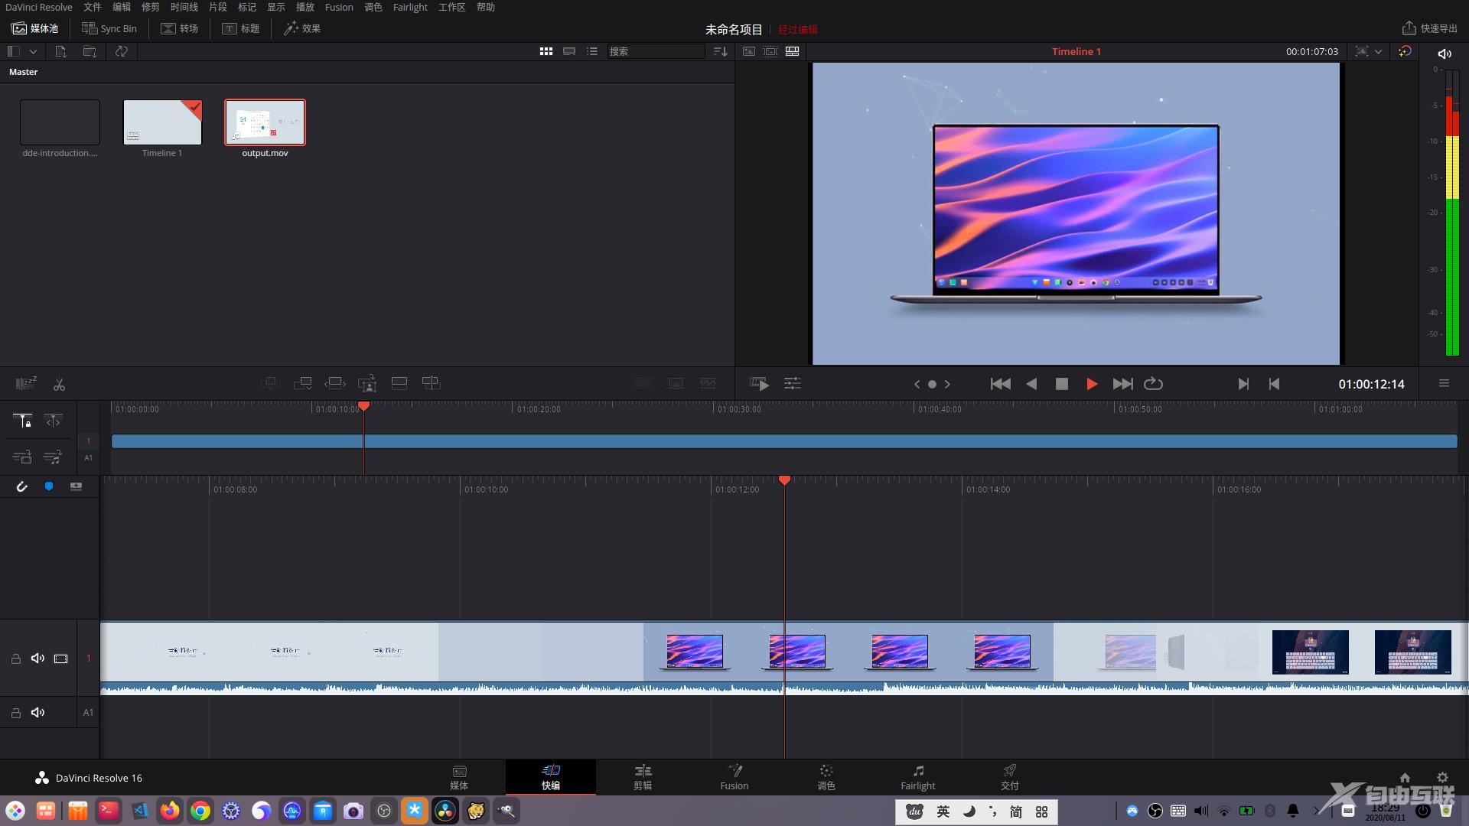The image size is (1469, 826).
Task: Lock video track 1
Action: 15,659
